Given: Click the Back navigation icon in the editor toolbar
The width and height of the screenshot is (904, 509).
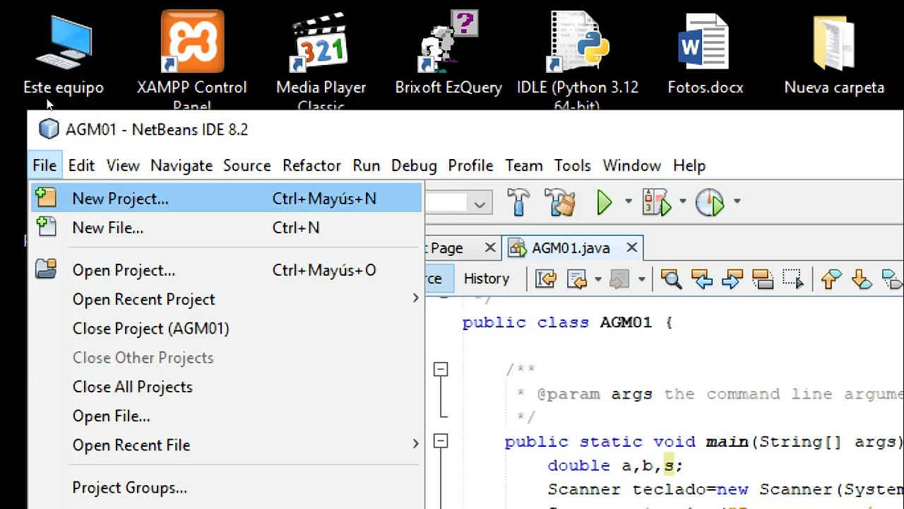Looking at the screenshot, I should tap(577, 279).
